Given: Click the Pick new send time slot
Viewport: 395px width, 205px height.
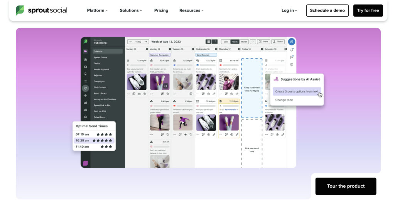Looking at the screenshot, I should point(252,144).
